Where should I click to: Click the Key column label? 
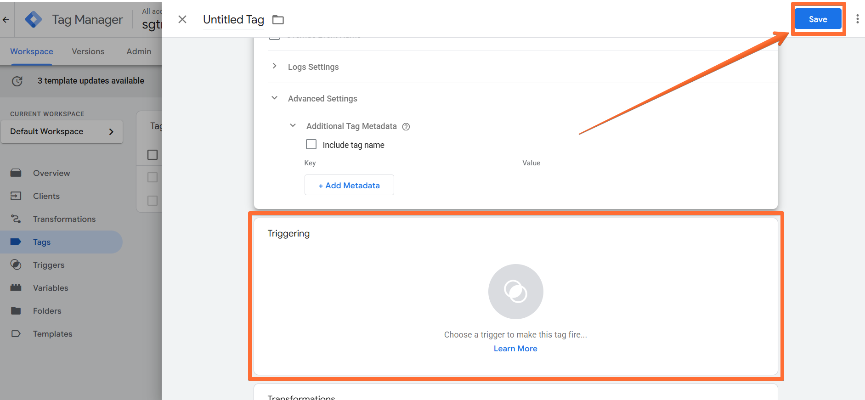(x=310, y=163)
